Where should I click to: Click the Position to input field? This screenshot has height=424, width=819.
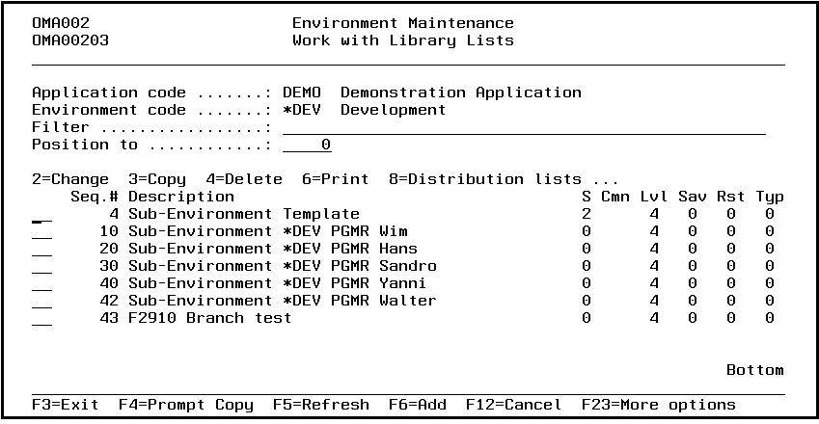coord(307,145)
